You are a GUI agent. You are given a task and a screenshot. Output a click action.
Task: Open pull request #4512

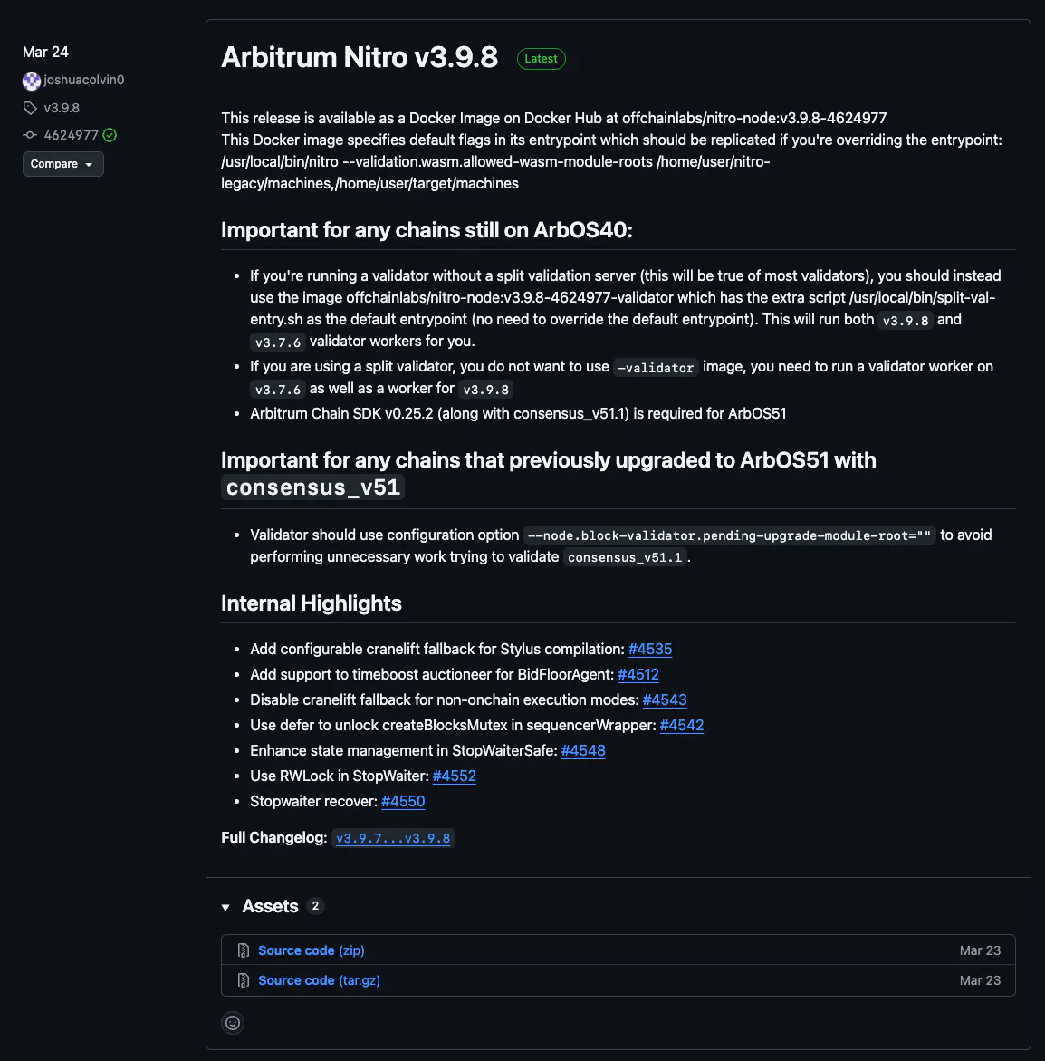pyautogui.click(x=638, y=674)
